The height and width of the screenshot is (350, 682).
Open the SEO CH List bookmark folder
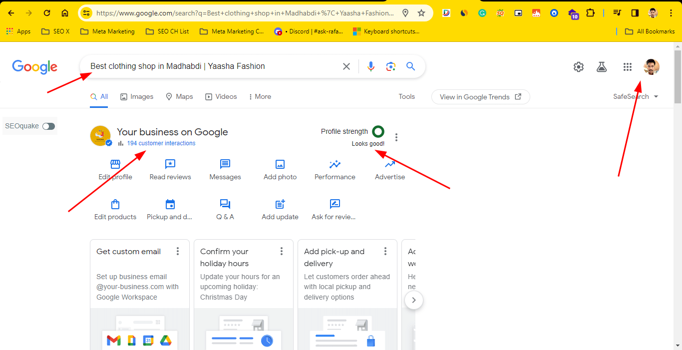(x=167, y=31)
